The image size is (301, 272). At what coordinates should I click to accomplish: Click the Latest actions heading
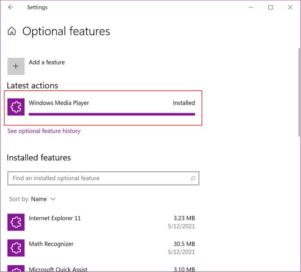click(32, 86)
